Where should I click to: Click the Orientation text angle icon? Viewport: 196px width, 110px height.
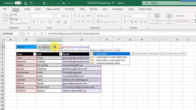89,16
